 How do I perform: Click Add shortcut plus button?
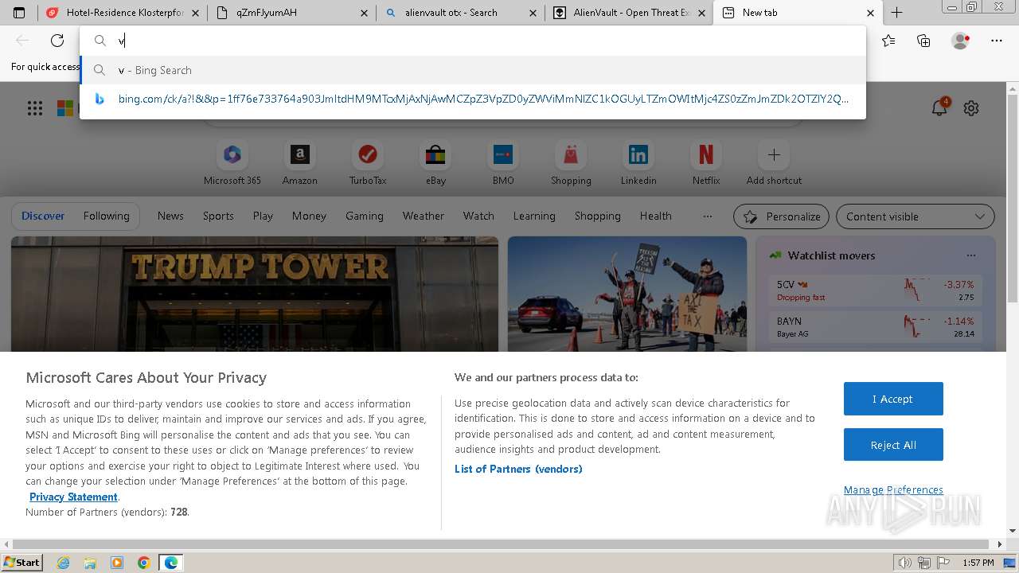[774, 155]
